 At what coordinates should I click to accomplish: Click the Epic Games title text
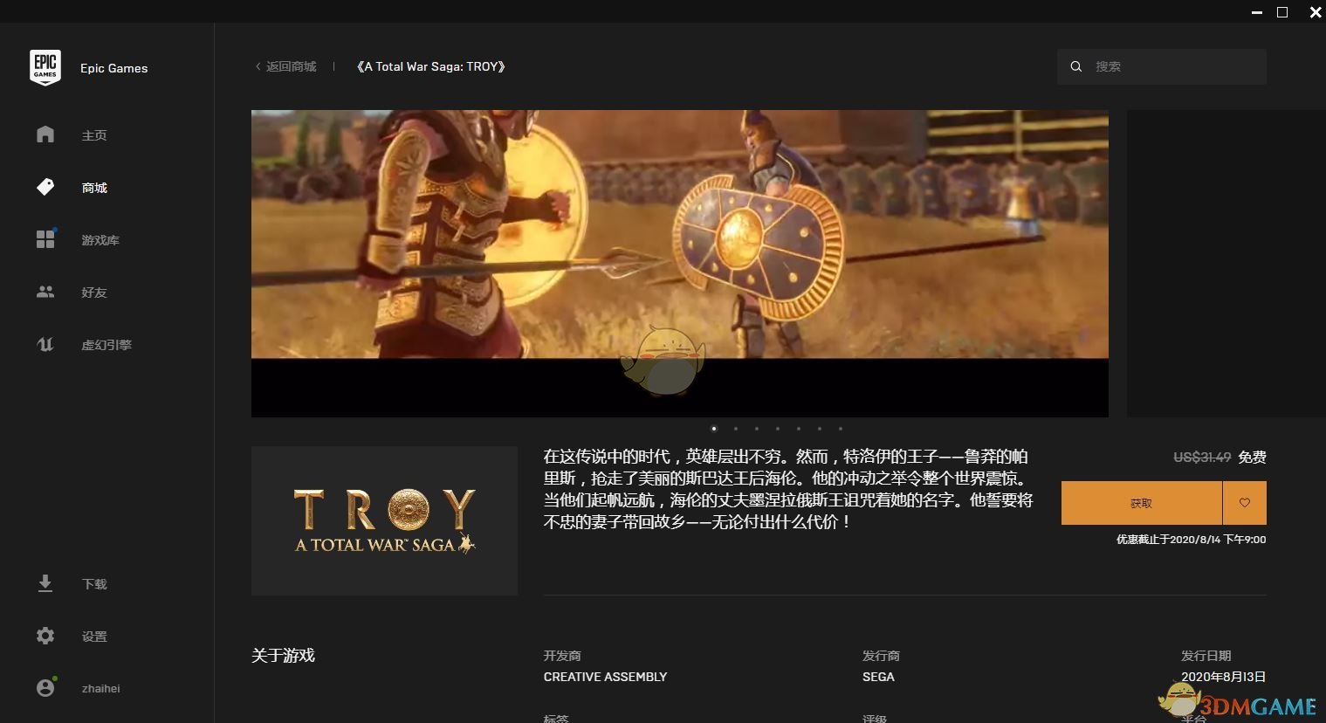(113, 68)
